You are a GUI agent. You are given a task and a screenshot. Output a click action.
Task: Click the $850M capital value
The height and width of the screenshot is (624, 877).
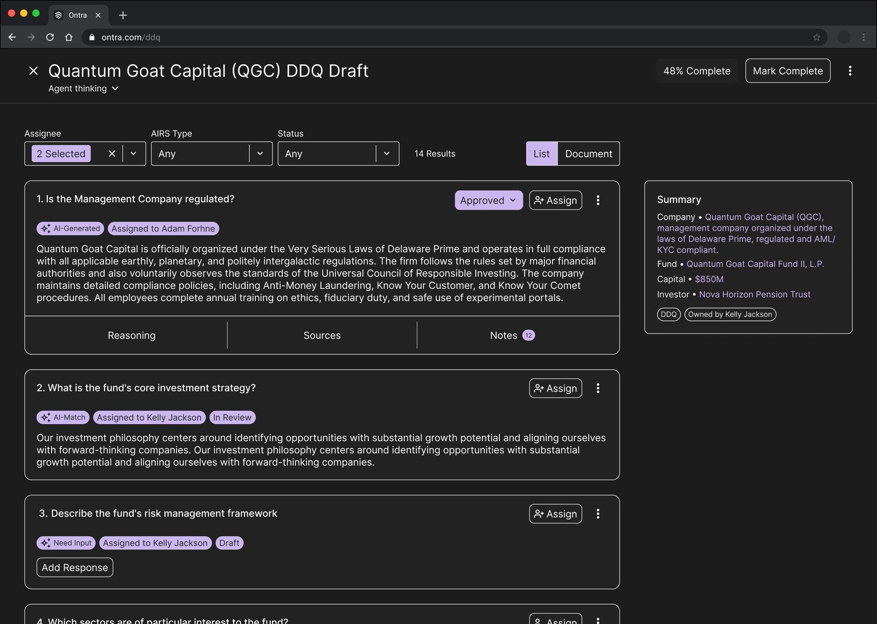[709, 279]
